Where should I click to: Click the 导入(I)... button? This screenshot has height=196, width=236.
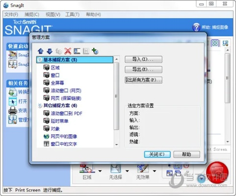click(x=143, y=59)
